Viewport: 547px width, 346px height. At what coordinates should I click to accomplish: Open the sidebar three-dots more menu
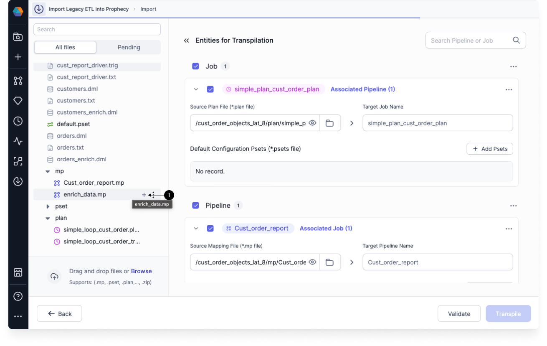click(18, 316)
